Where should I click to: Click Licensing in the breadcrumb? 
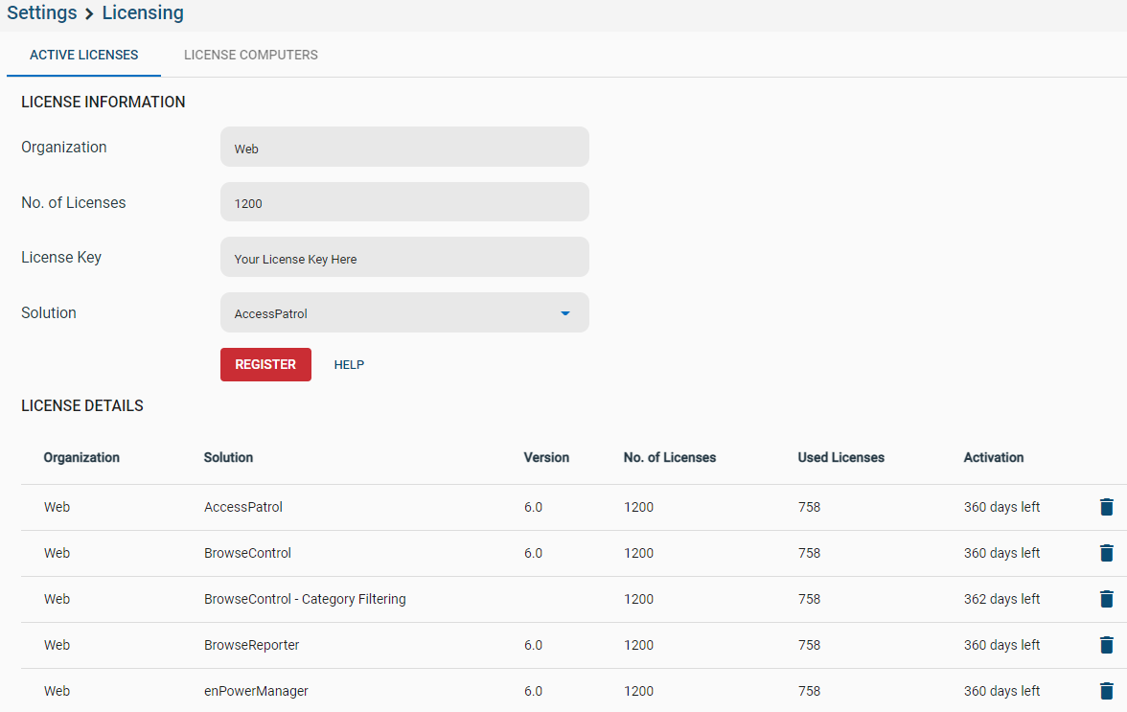tap(143, 12)
